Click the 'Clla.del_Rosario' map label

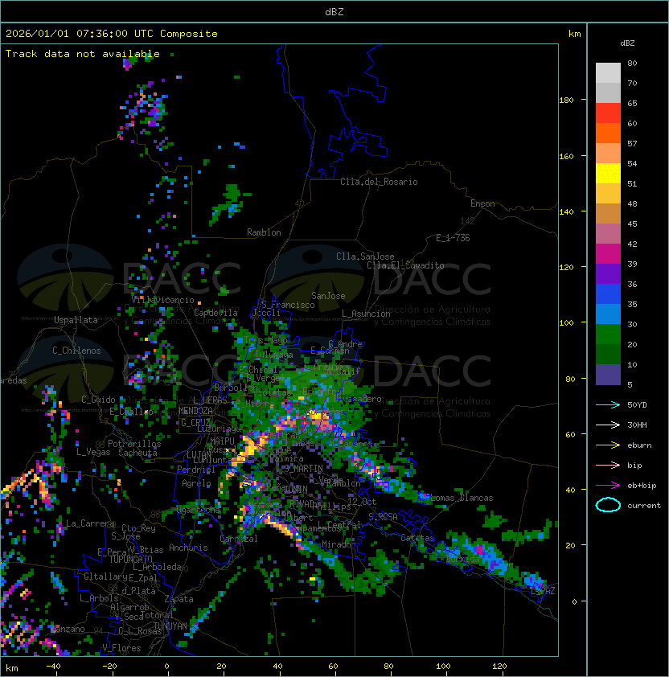(379, 182)
